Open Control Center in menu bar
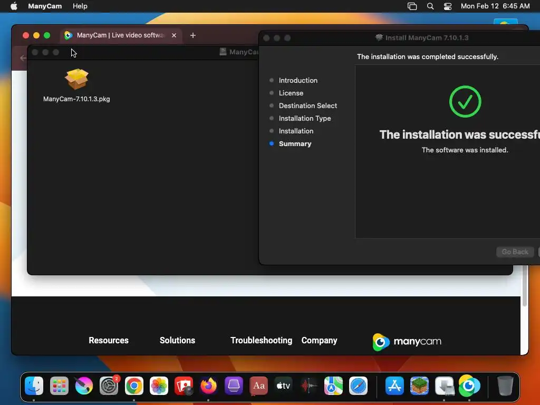The height and width of the screenshot is (405, 540). coord(447,6)
